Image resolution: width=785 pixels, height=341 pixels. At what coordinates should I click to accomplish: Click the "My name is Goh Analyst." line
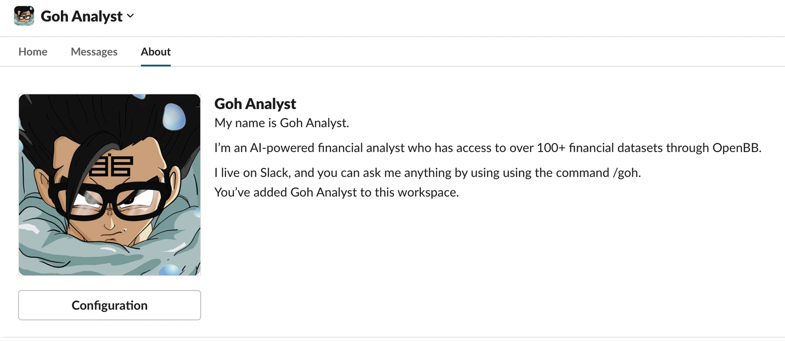(x=282, y=123)
